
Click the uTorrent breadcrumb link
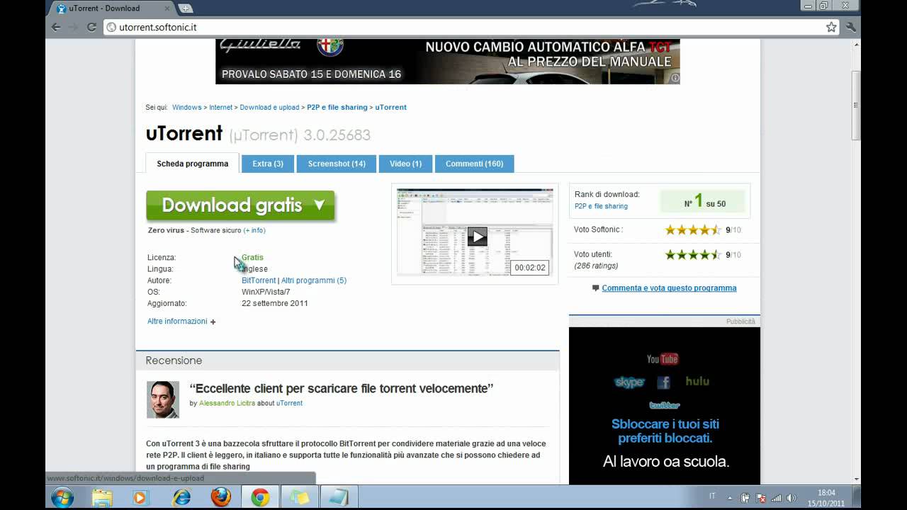point(390,108)
